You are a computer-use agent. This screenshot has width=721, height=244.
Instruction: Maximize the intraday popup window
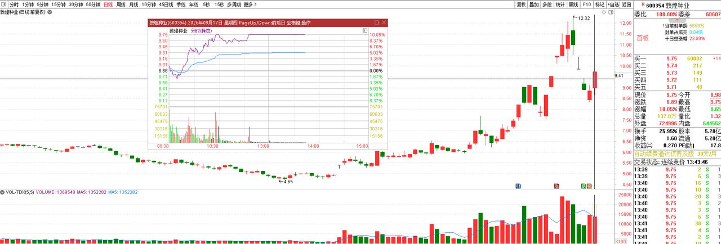point(376,22)
